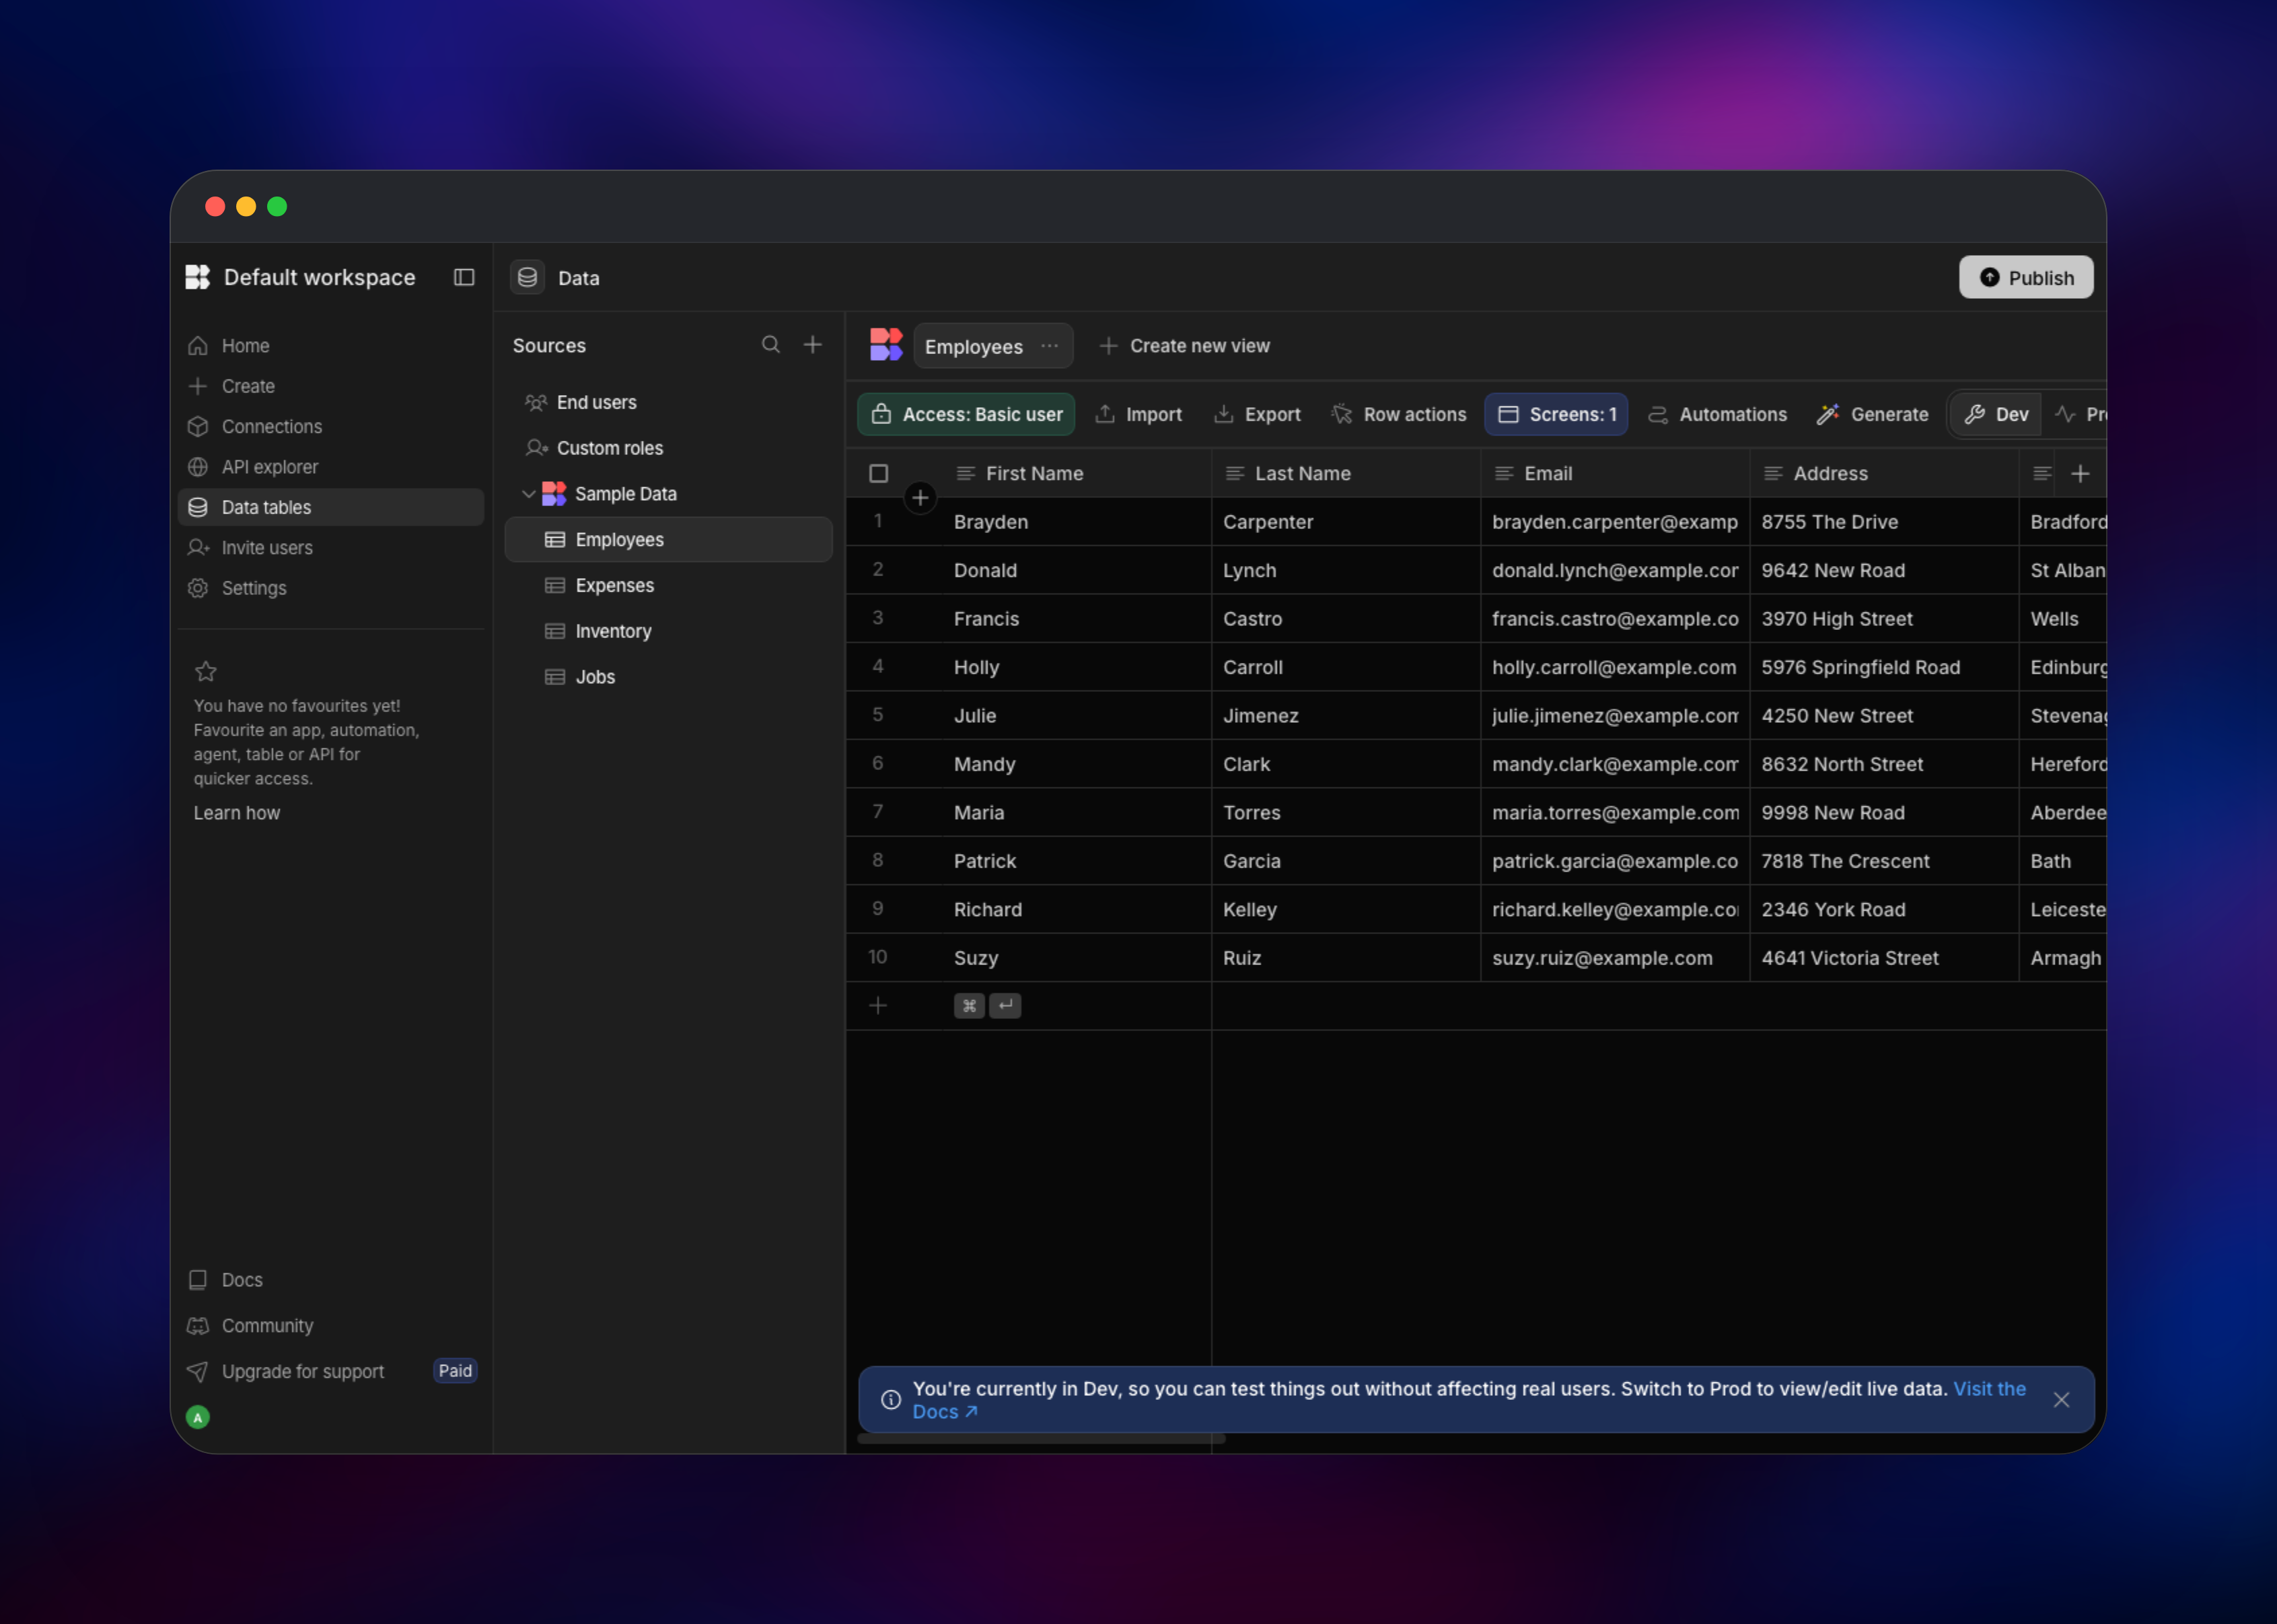
Task: Open Last Name column header menu
Action: [1346, 474]
